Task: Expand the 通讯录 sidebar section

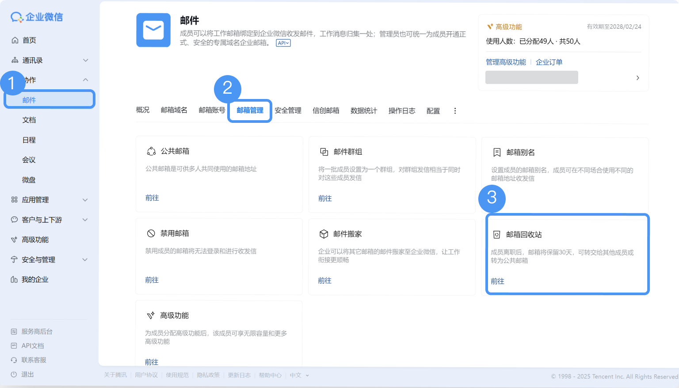Action: tap(86, 60)
